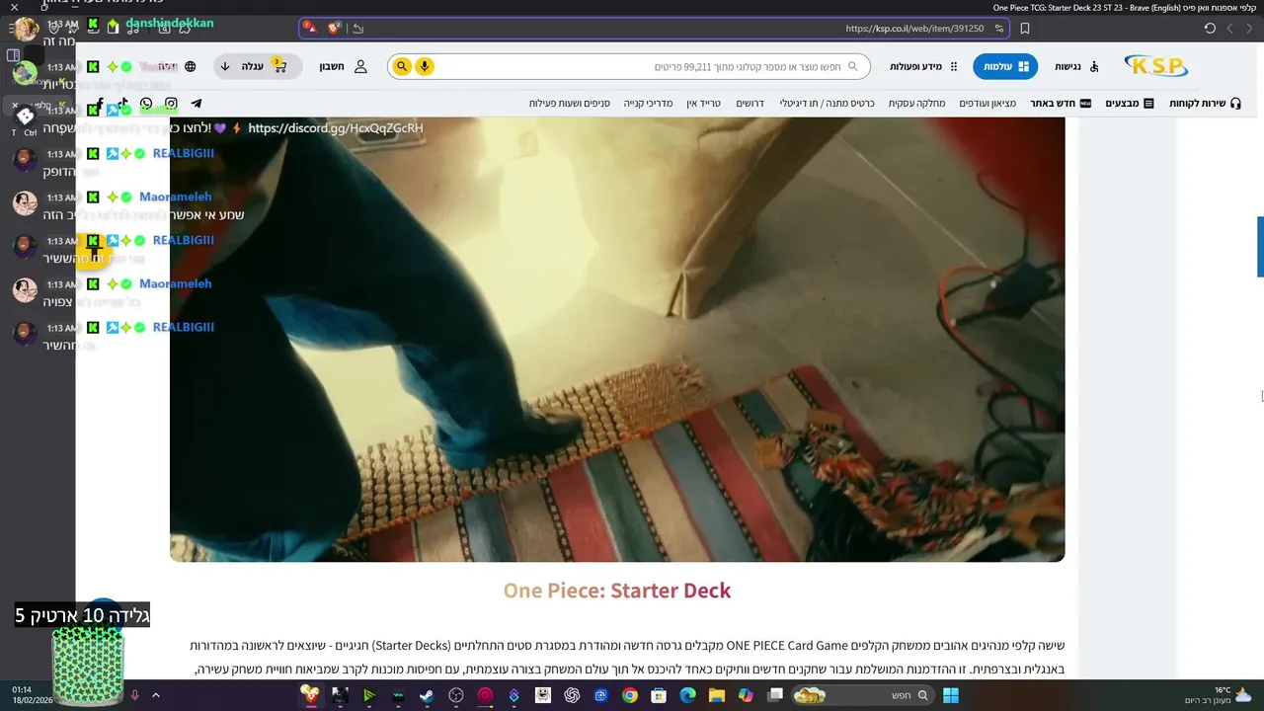Open the עולמות categories button
This screenshot has width=1264, height=711.
(x=1005, y=66)
